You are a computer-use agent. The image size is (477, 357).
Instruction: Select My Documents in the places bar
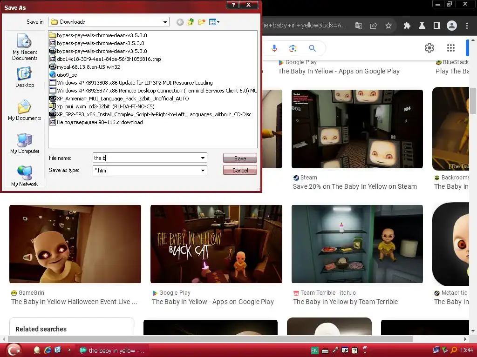[x=25, y=110]
